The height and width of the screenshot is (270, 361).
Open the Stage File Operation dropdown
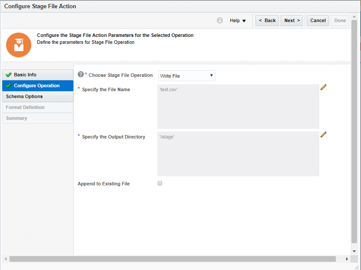[x=186, y=76]
